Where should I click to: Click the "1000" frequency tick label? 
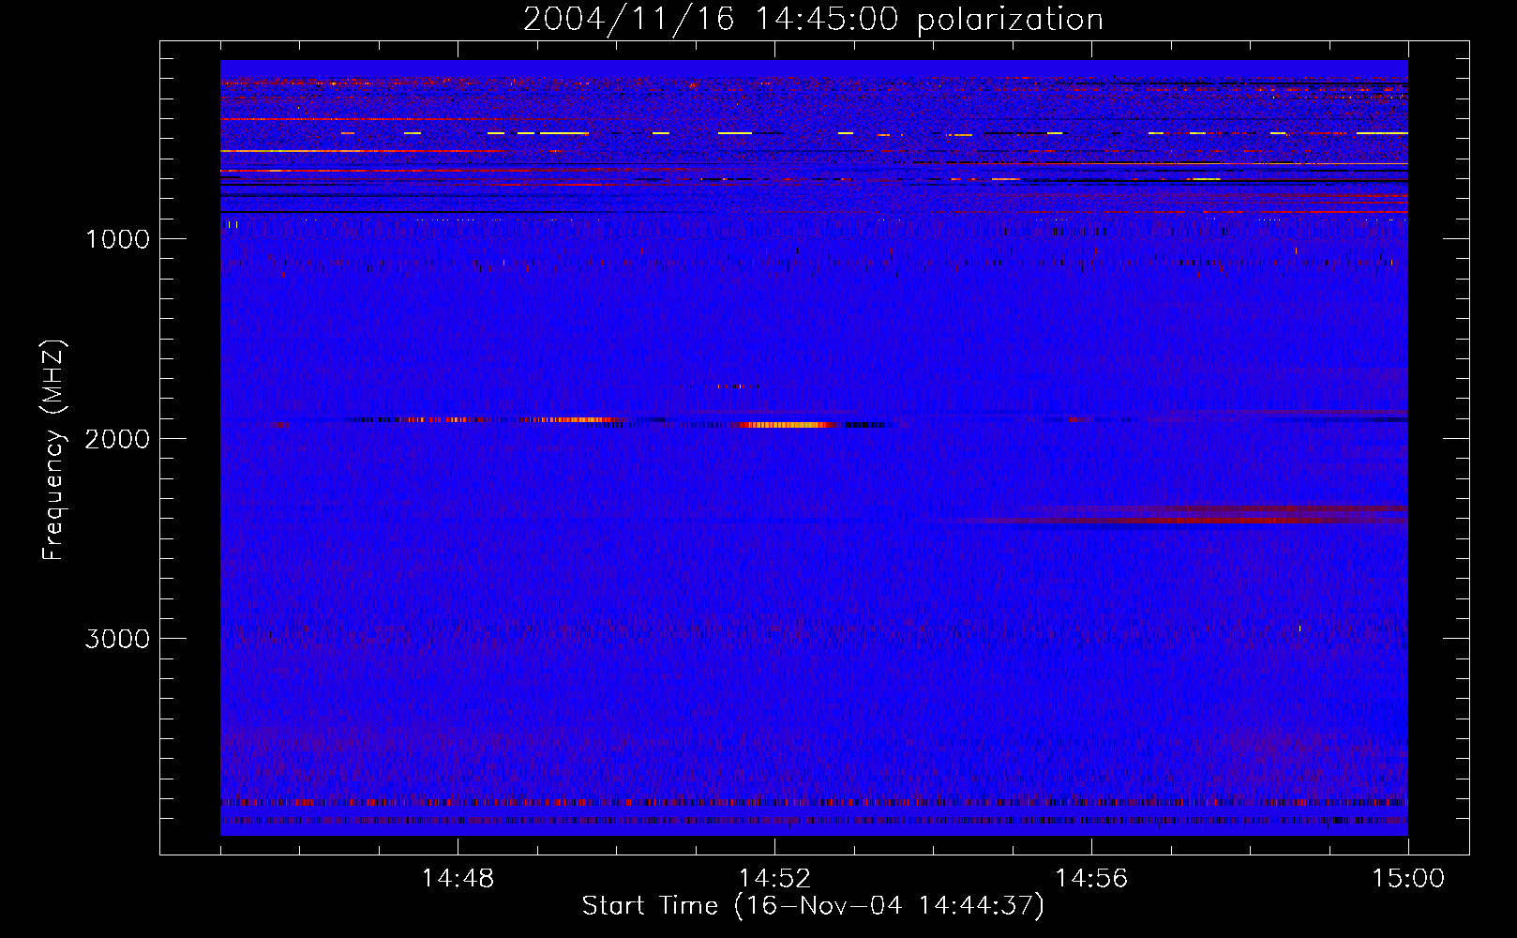117,239
